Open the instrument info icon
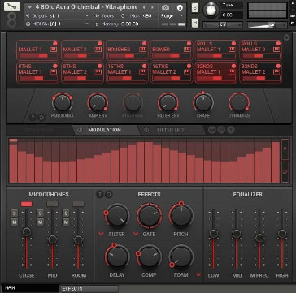Viewport: 296px width, 293px height. [x=180, y=7]
